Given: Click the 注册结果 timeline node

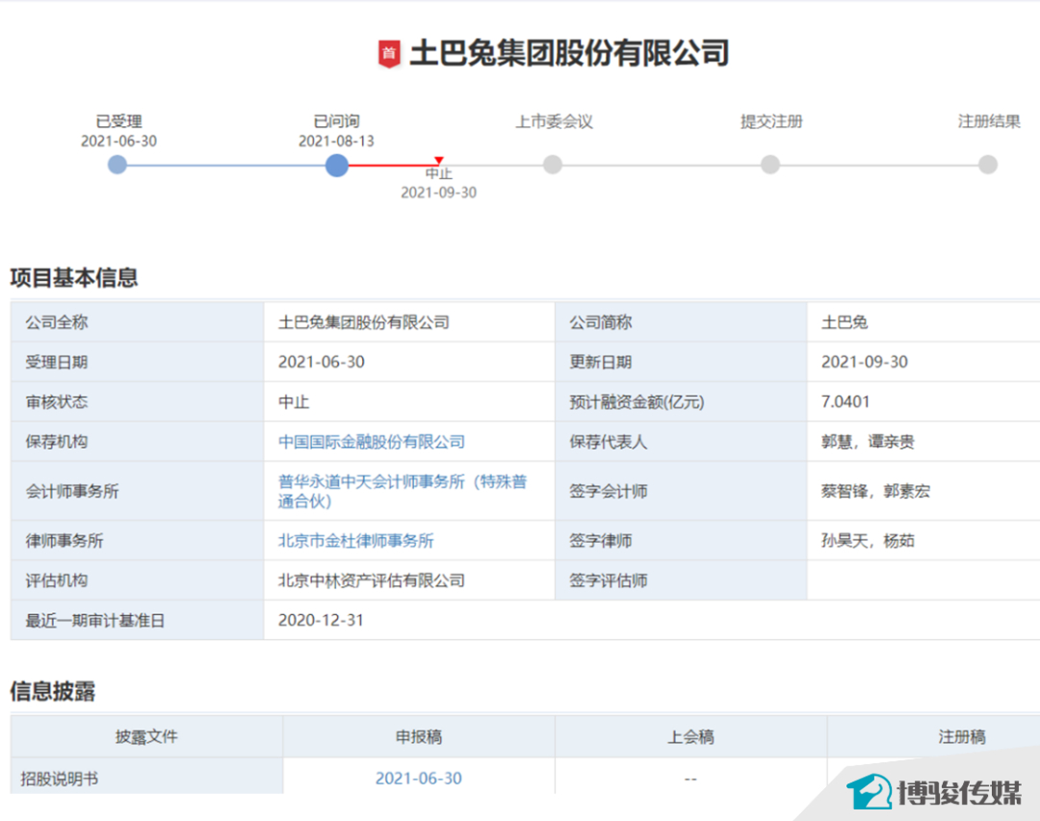Looking at the screenshot, I should tap(988, 165).
